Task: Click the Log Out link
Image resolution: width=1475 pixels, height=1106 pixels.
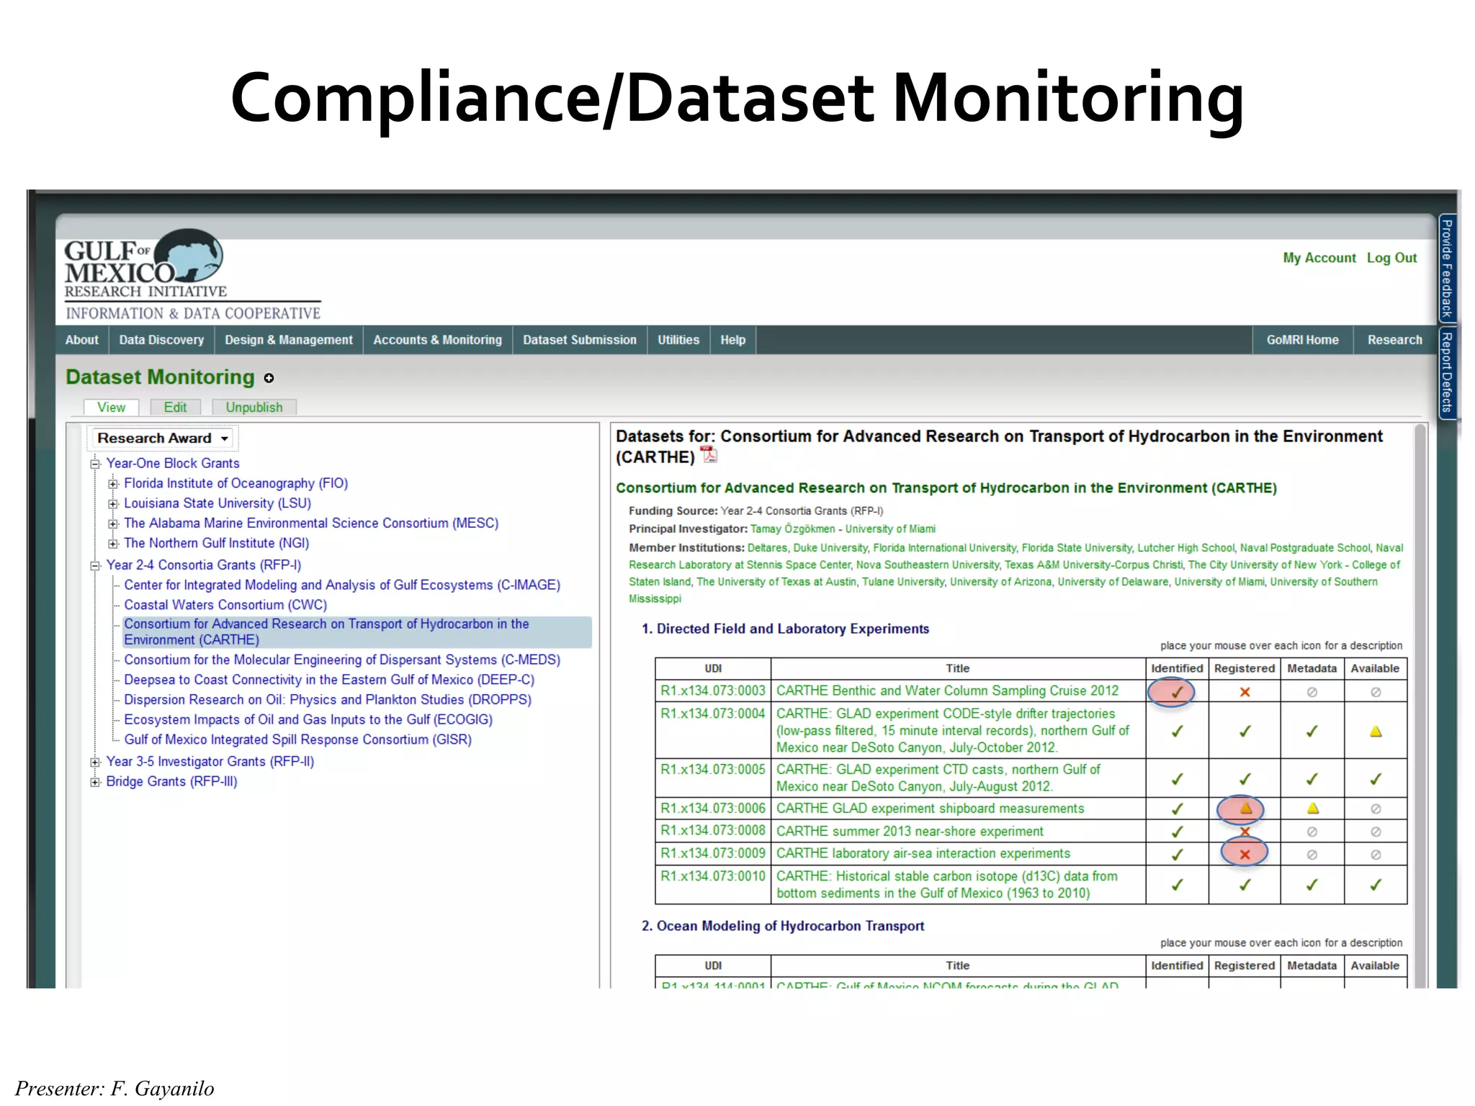Action: click(1392, 258)
